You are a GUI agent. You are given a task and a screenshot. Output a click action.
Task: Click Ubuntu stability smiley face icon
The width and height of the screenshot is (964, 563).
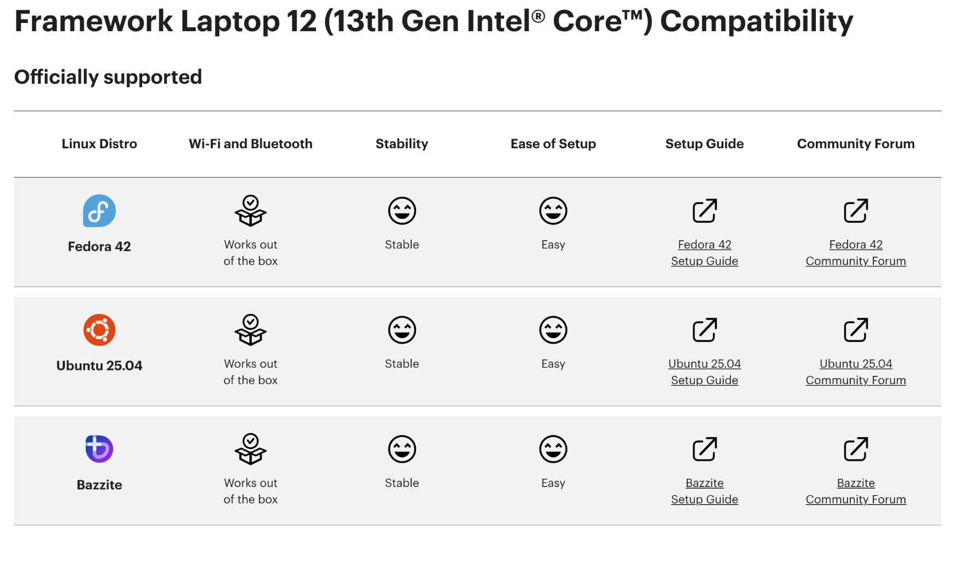tap(402, 330)
